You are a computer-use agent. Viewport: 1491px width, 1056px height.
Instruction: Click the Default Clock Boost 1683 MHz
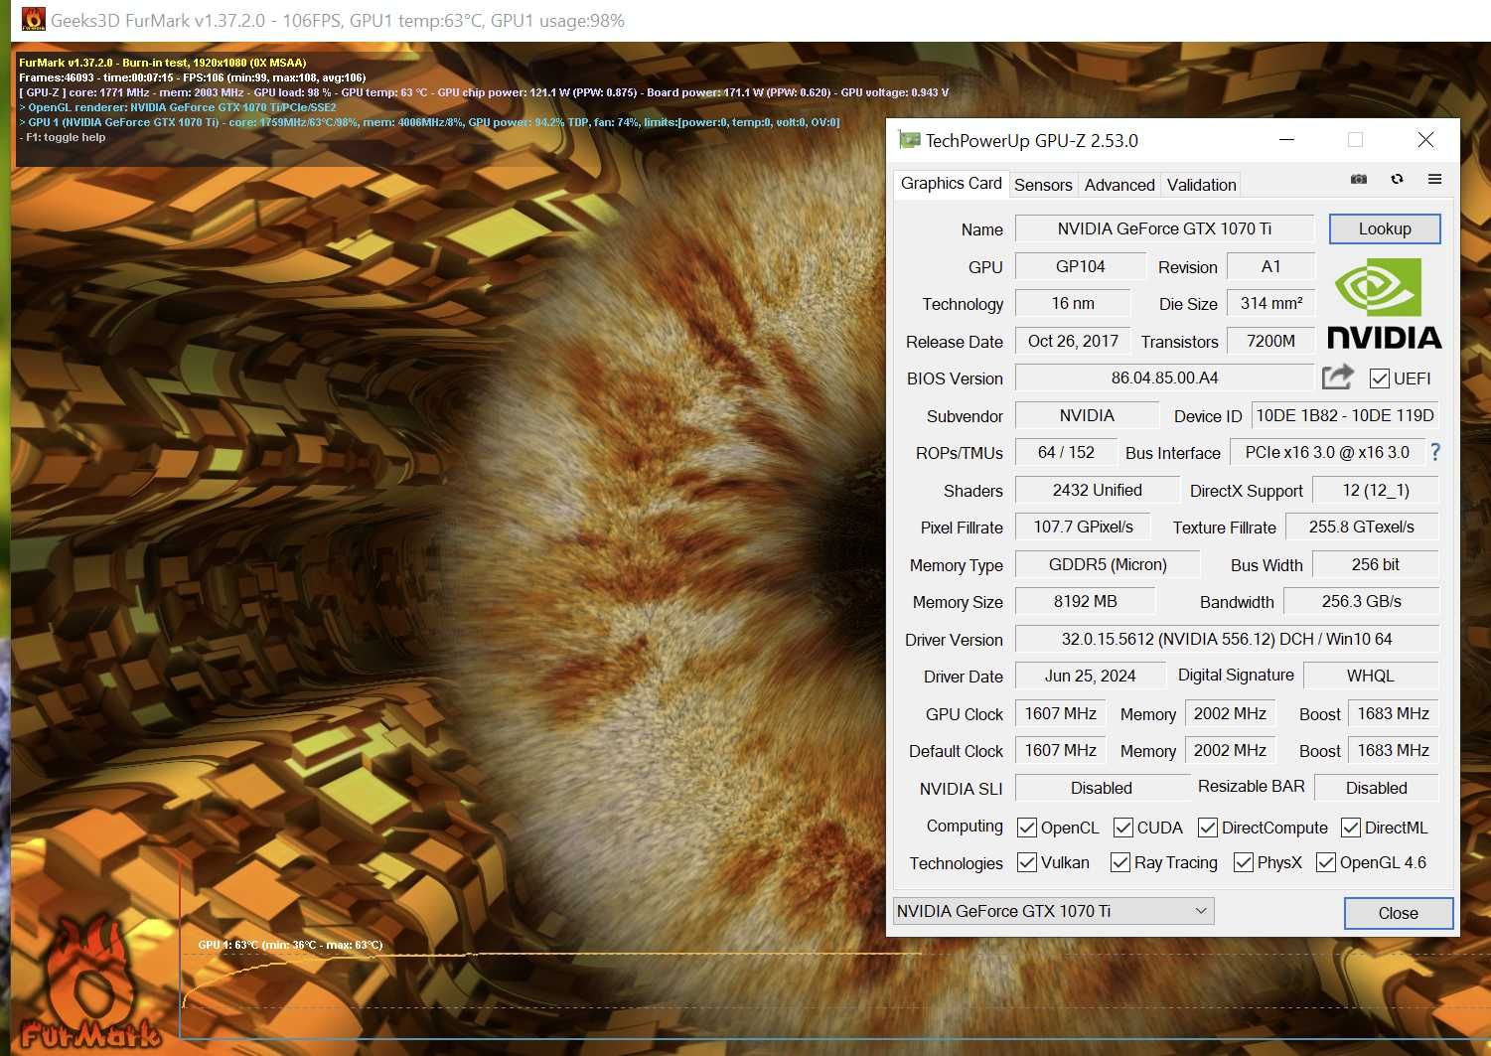click(1393, 750)
